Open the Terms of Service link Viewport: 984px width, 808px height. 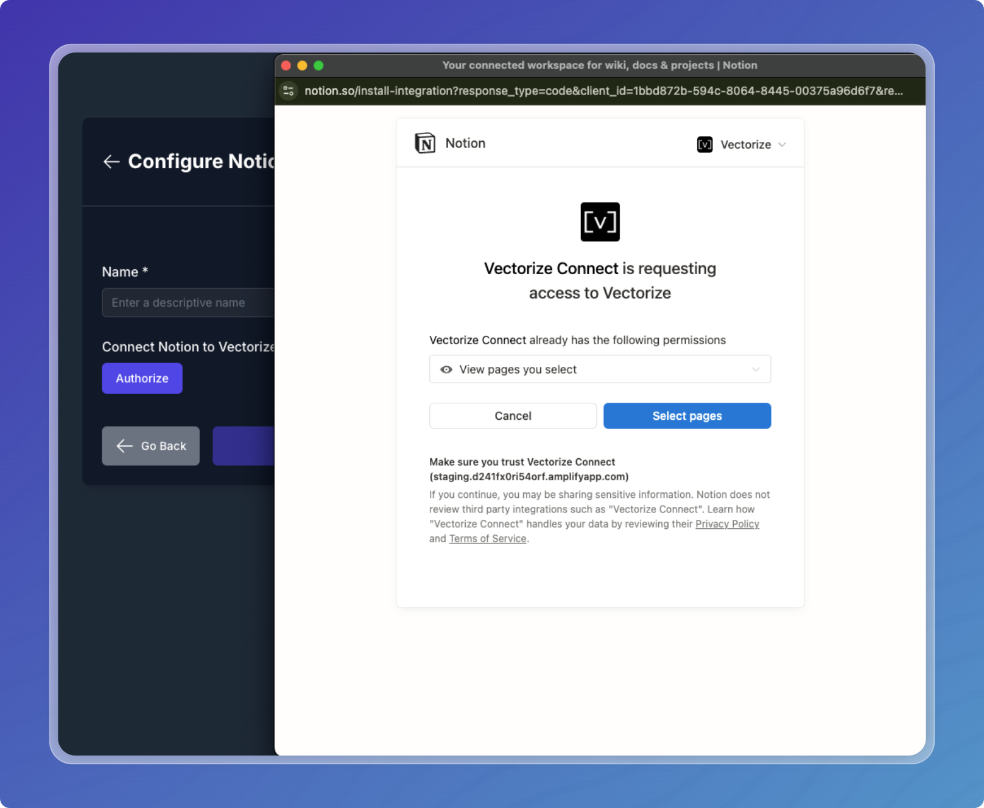[x=488, y=539]
